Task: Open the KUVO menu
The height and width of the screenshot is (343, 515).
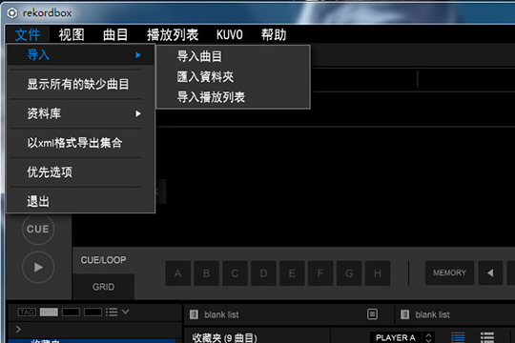Action: [x=230, y=34]
